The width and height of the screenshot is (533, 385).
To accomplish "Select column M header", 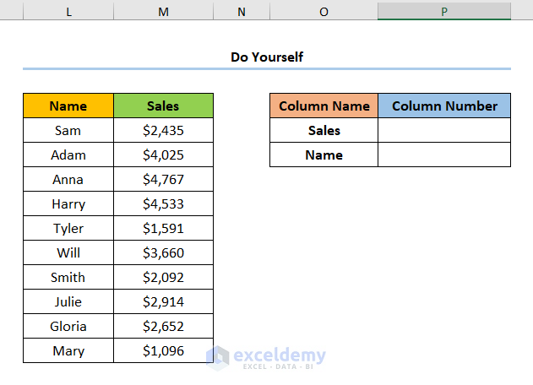I will [x=163, y=10].
